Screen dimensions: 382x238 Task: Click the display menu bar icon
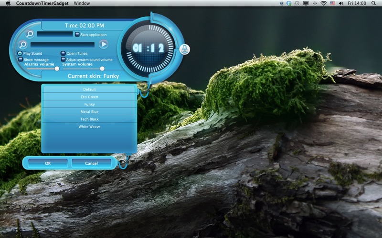click(306, 3)
